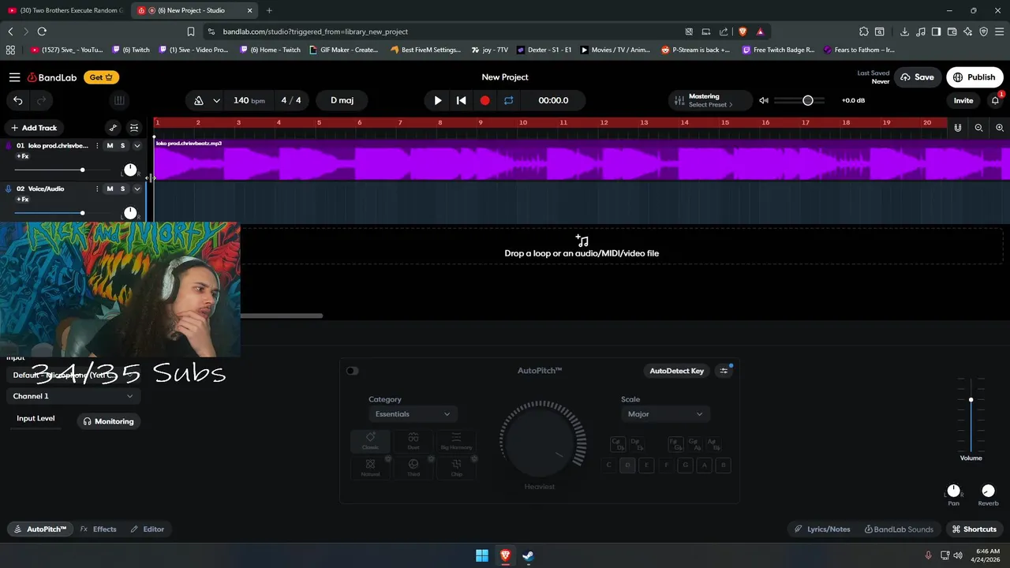Open the Category Essentials dropdown

click(412, 414)
